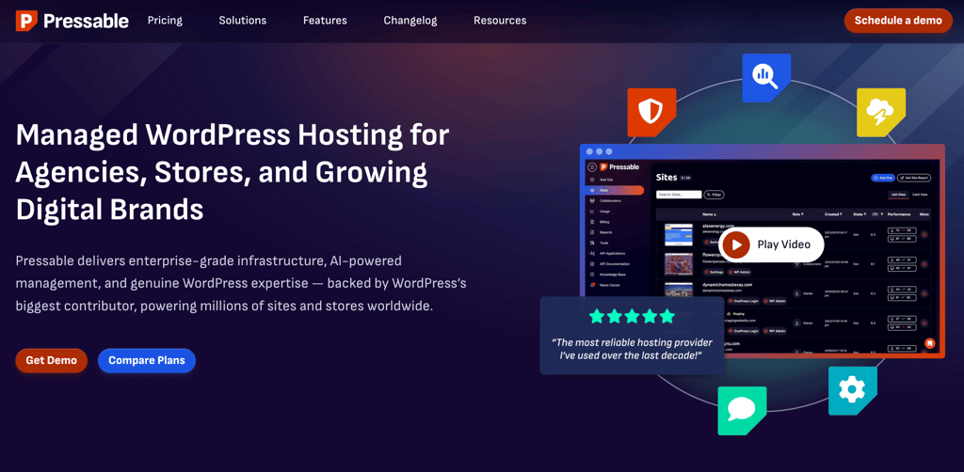Sort by the Name column header
Viewport: 964px width, 472px height.
(709, 214)
